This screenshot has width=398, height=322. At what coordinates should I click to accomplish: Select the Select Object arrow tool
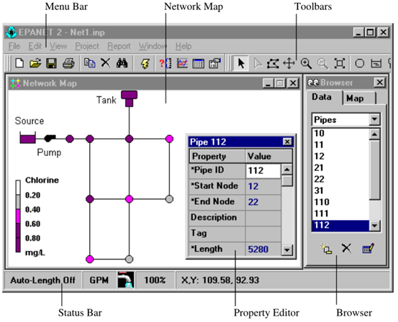coord(241,63)
